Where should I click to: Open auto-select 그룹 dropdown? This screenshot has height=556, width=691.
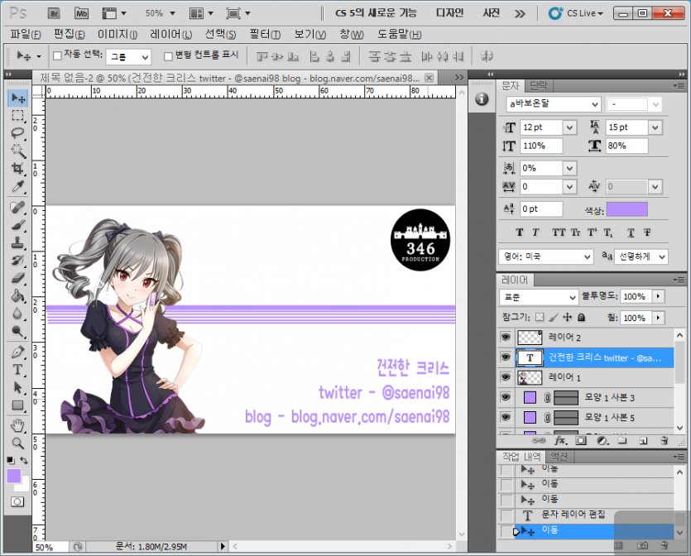click(128, 56)
